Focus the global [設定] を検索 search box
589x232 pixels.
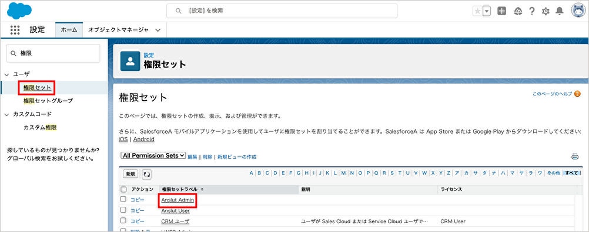click(x=282, y=11)
